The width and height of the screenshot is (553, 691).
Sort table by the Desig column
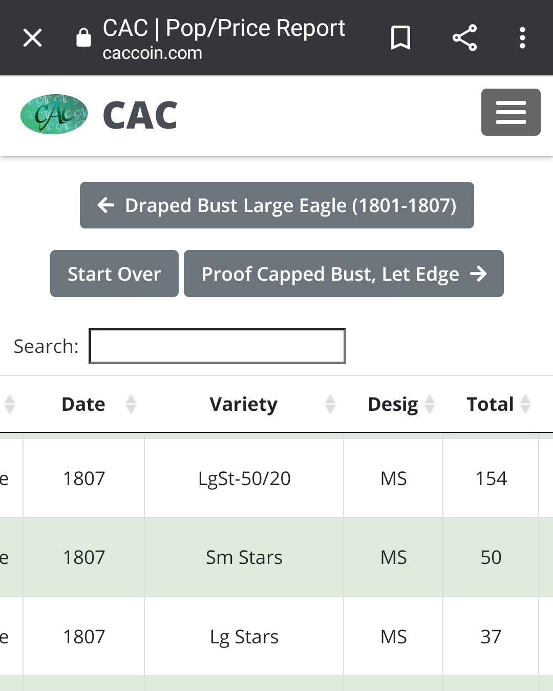coord(393,404)
